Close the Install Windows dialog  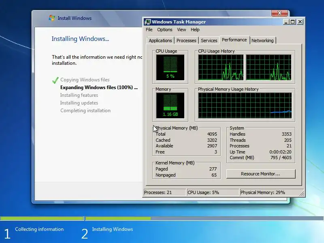279,13
